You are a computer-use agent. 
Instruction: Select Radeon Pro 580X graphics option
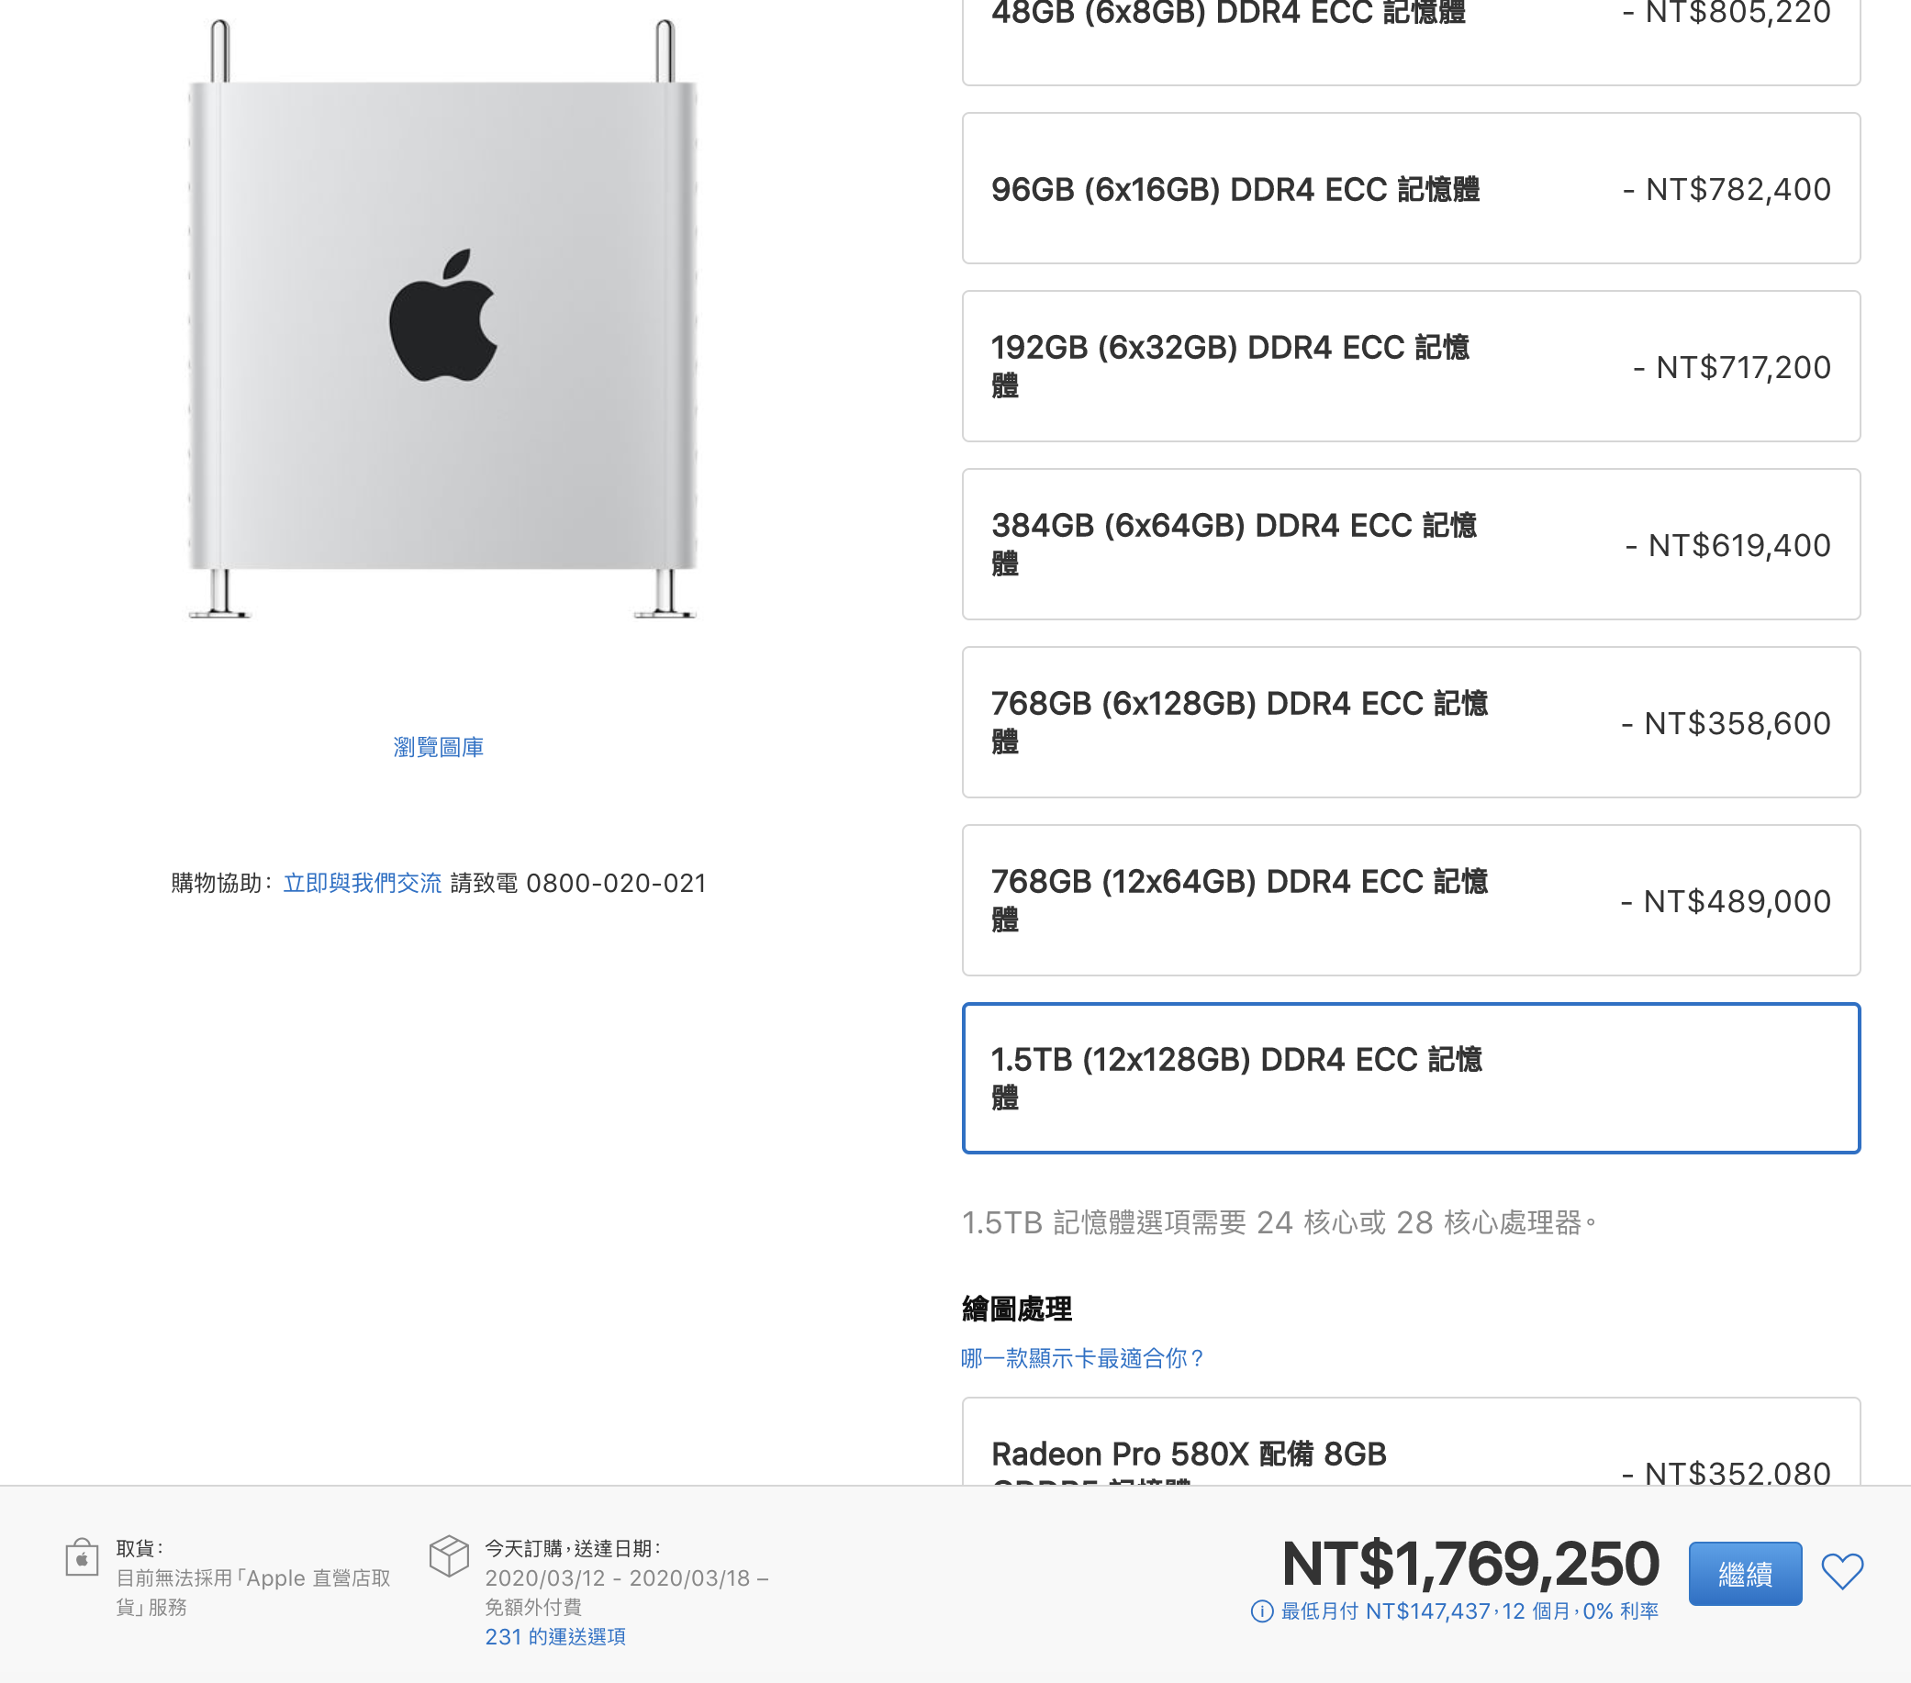(x=1411, y=1442)
